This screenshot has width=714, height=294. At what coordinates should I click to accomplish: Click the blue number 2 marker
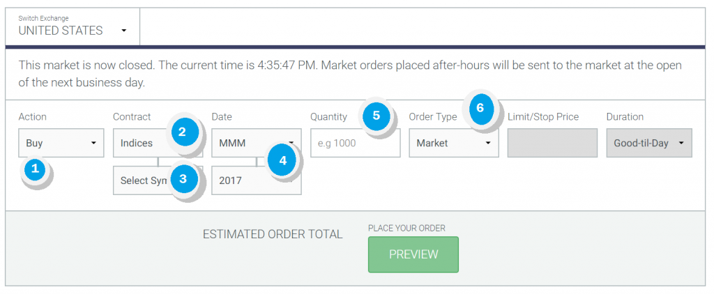pyautogui.click(x=182, y=132)
